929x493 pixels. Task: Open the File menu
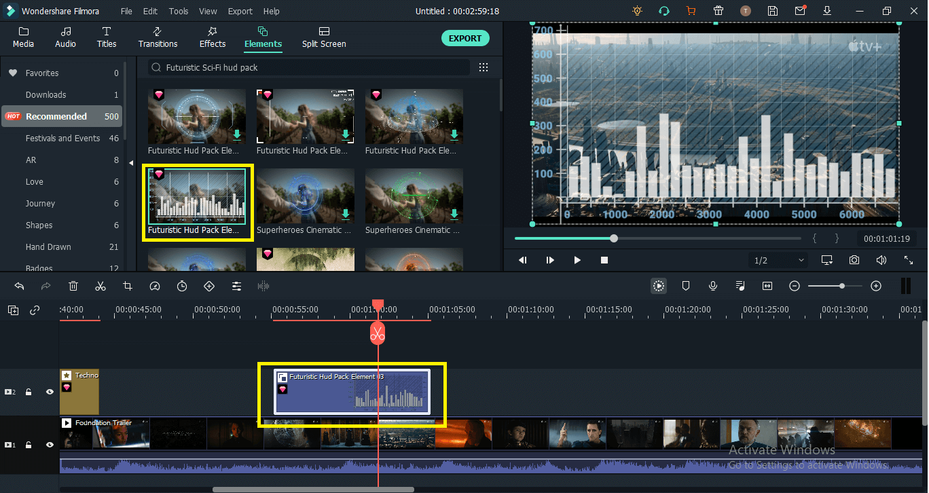(126, 12)
